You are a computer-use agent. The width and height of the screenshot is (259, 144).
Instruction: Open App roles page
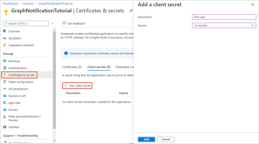[x=14, y=103]
